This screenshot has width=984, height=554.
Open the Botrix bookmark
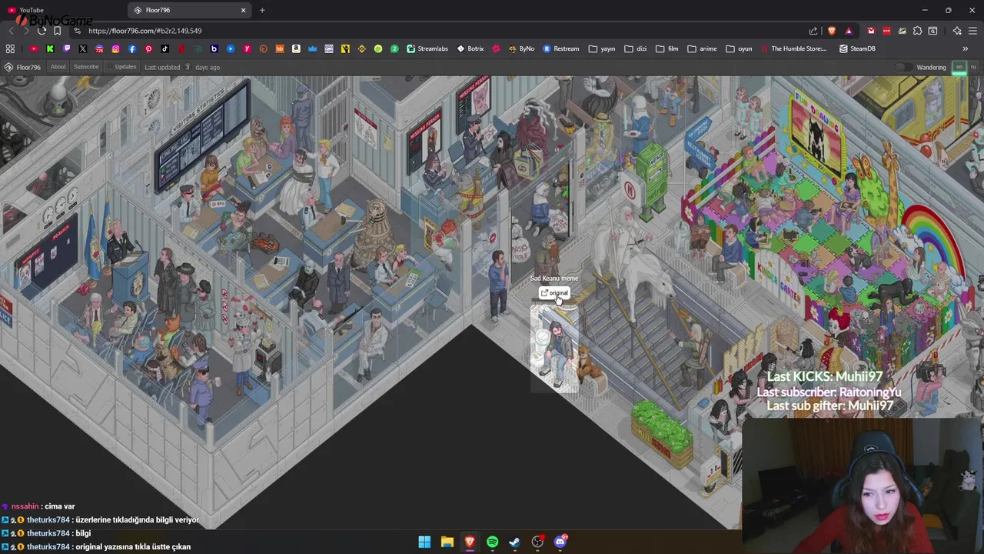pos(470,48)
